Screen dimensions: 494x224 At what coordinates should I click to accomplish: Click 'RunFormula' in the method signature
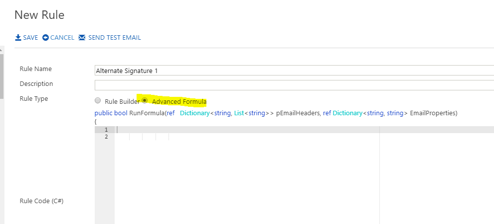[x=146, y=113]
